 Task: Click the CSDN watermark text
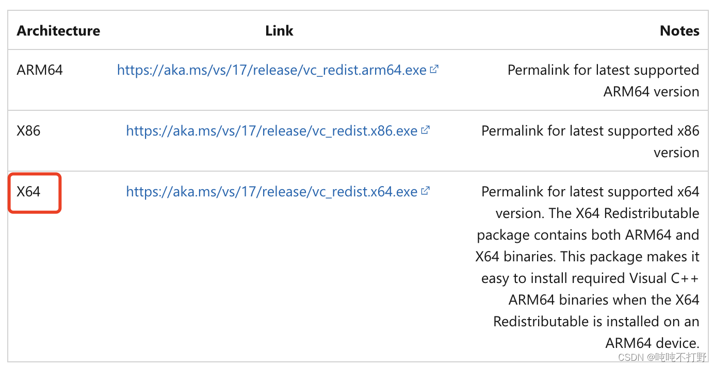(631, 357)
